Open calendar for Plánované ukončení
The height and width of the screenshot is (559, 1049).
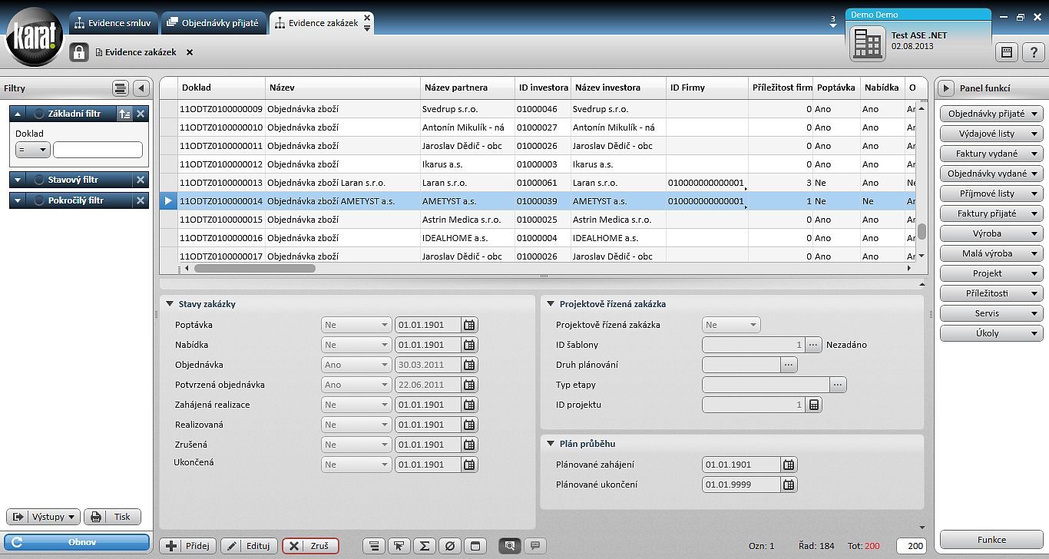pos(789,485)
